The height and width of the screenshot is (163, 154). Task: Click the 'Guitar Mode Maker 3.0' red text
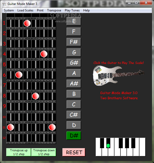(x=119, y=93)
